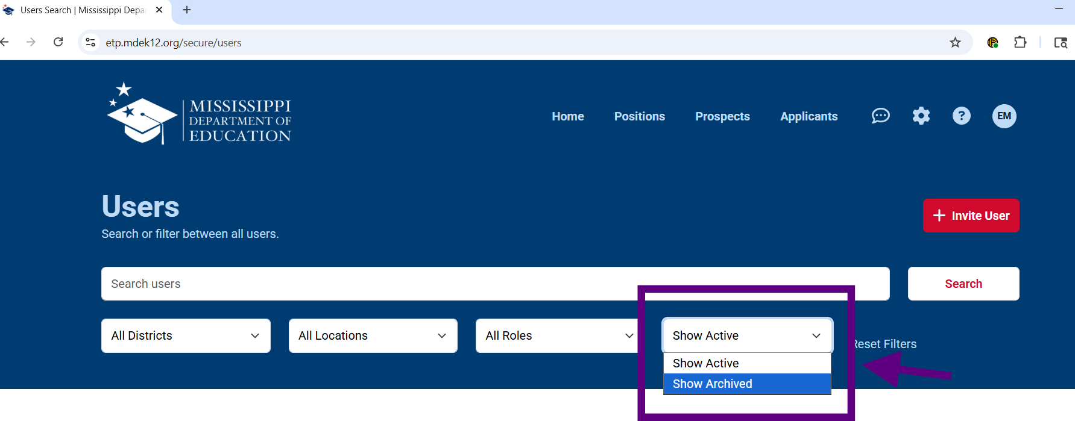Screen dimensions: 1075x421
Task: Navigate to the Applicants page
Action: 809,116
